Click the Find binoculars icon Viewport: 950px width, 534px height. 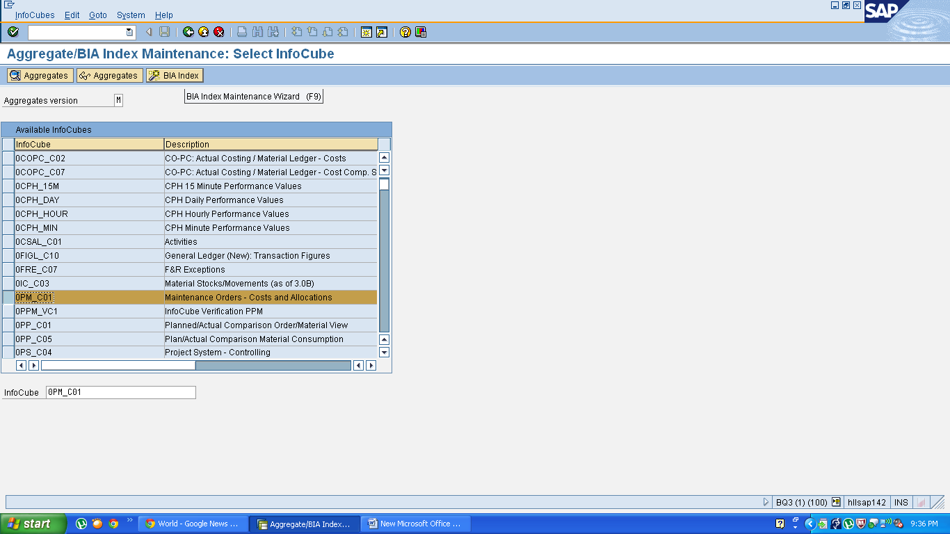[257, 32]
